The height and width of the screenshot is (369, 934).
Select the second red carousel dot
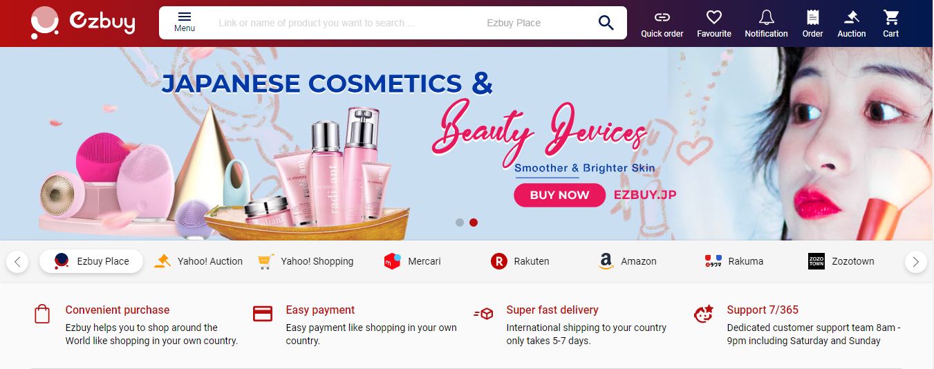474,223
